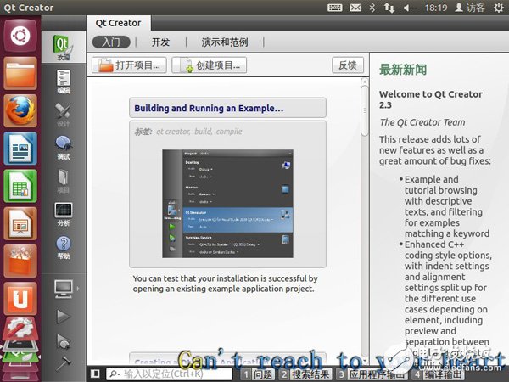
Task: Open the target selector monitor icon
Action: point(64,289)
